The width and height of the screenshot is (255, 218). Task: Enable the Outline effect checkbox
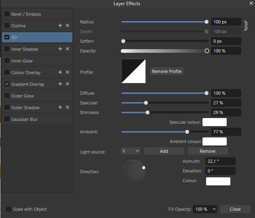pos(7,25)
